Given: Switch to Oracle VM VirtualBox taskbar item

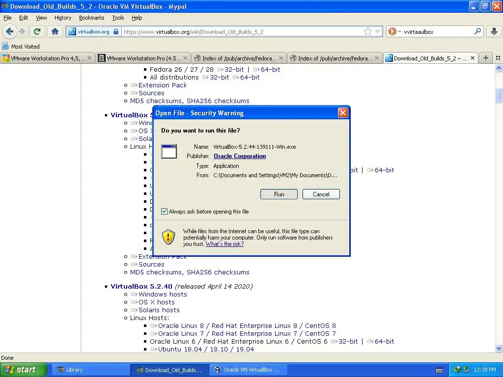Looking at the screenshot, I should click(248, 370).
